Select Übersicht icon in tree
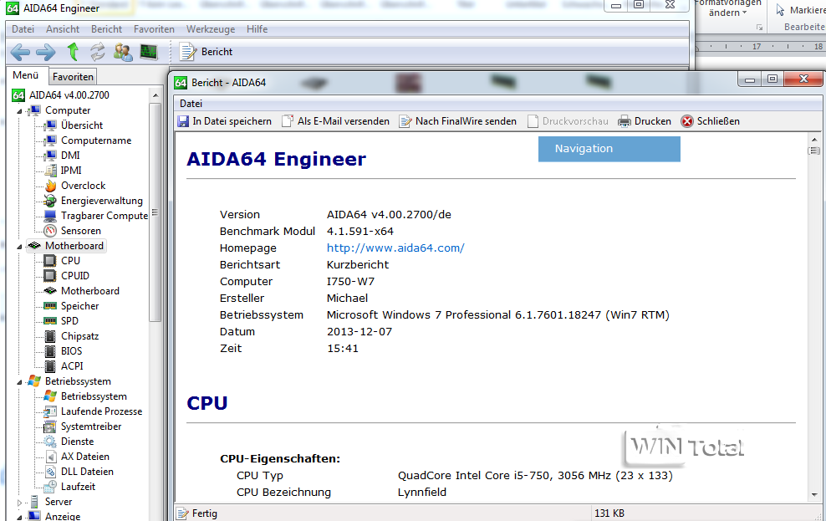This screenshot has height=521, width=826. [x=50, y=125]
